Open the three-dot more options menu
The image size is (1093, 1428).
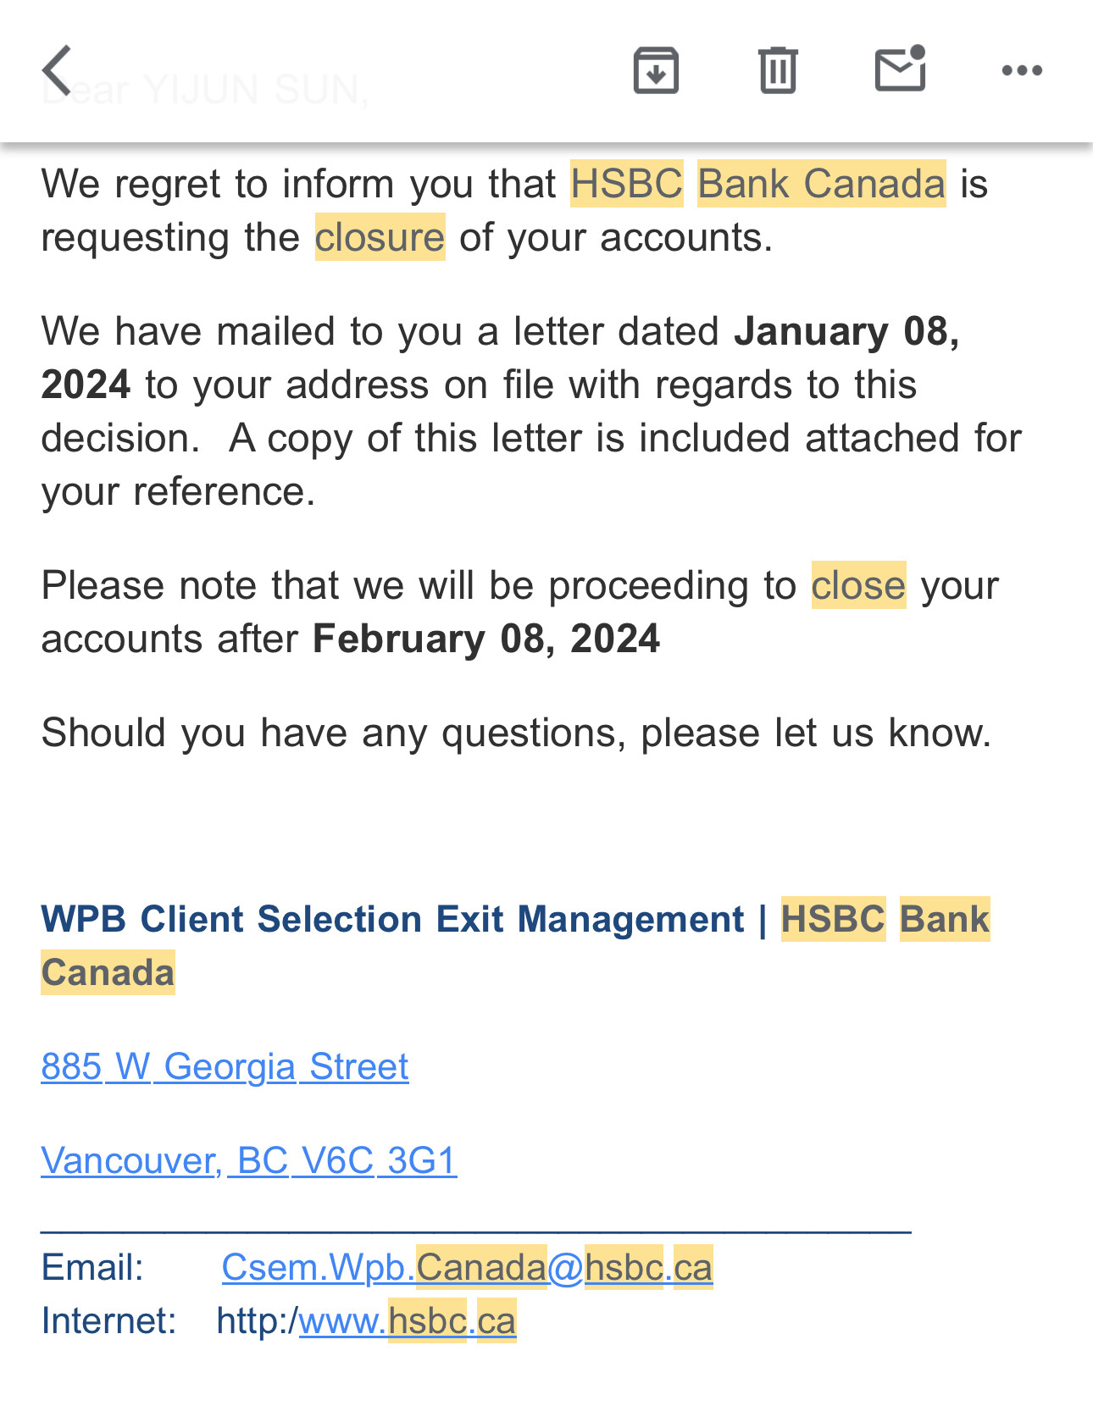tap(1022, 70)
